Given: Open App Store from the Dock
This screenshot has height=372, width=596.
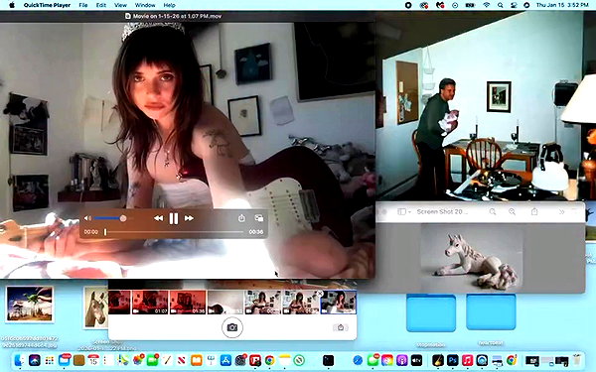Looking at the screenshot, I should tap(225, 360).
